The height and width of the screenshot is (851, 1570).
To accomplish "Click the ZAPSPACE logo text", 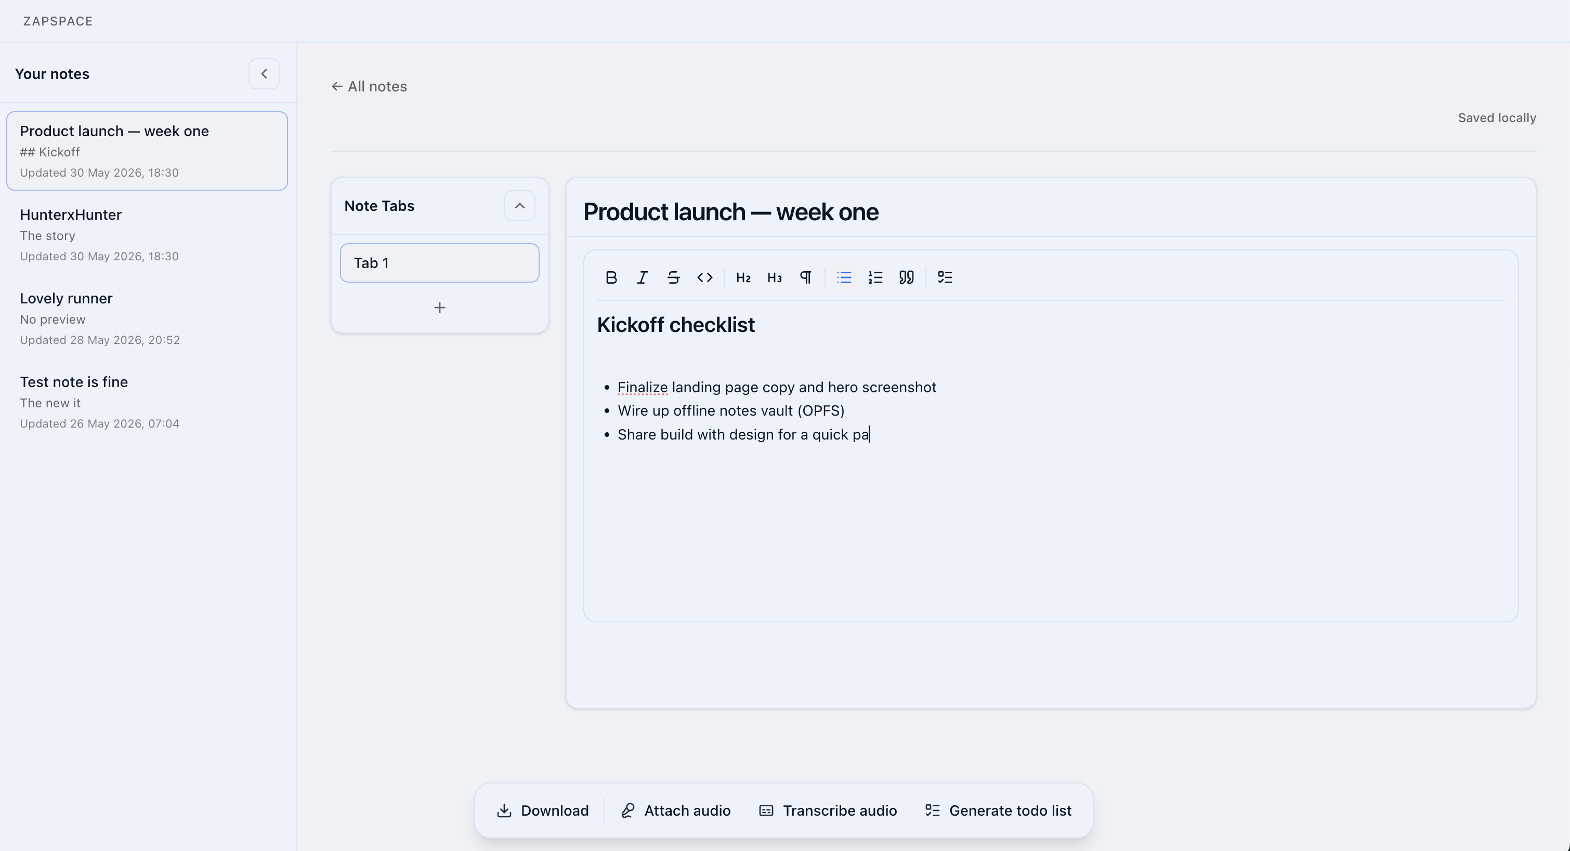I will [x=58, y=21].
